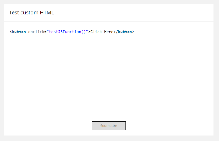Screen dimensions: 219x141
Task: Click the Soumettre button
Action: 108,126
